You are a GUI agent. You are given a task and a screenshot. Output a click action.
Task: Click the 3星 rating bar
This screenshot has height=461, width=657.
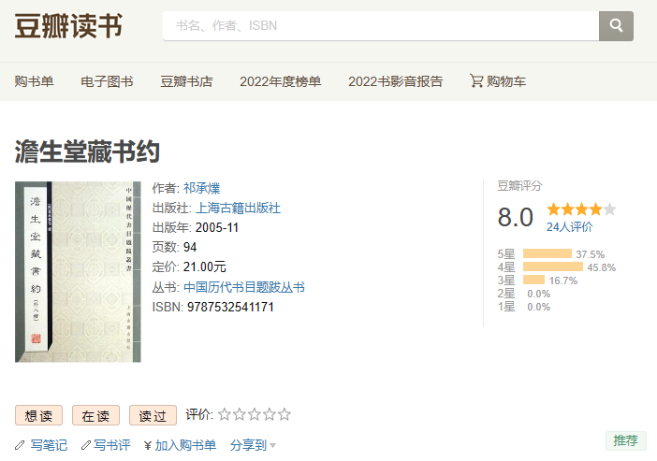tap(533, 280)
